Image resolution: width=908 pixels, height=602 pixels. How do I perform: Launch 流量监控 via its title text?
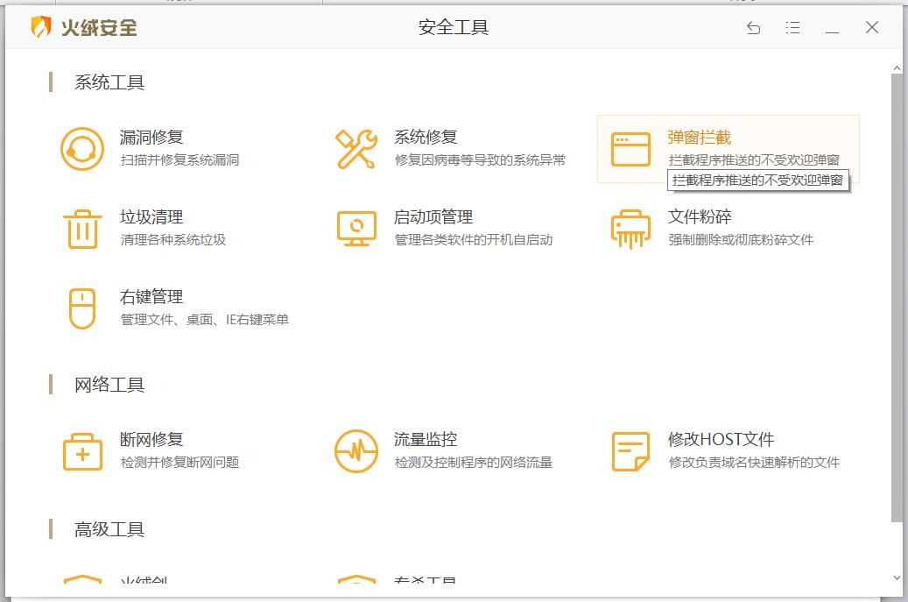click(426, 439)
